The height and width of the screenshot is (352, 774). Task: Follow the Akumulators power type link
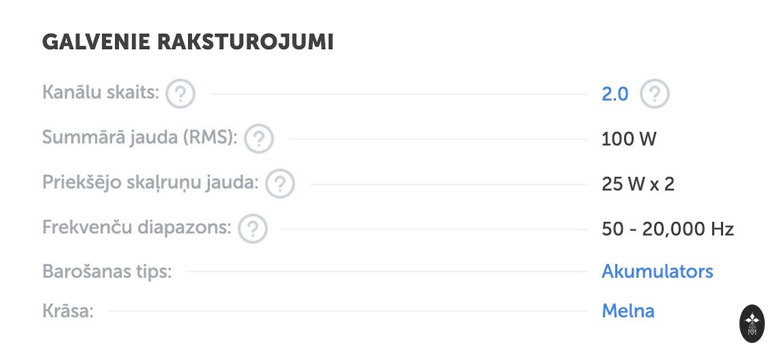click(x=657, y=272)
